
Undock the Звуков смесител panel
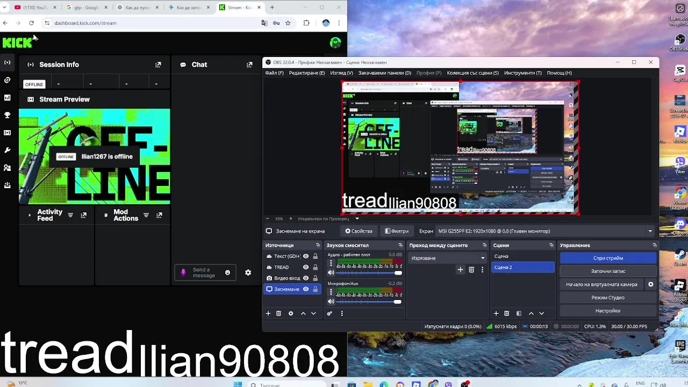click(400, 245)
